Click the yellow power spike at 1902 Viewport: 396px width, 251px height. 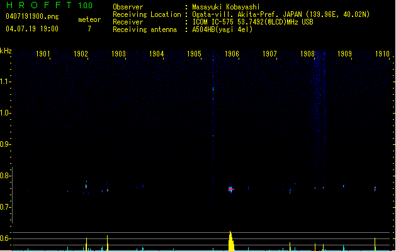tap(86, 244)
